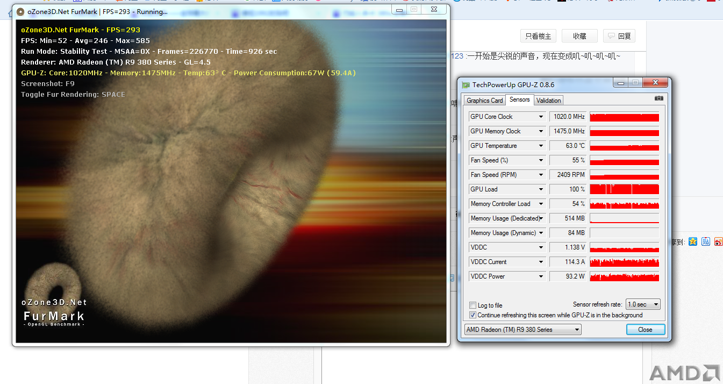Switch to the Validation tab
Viewport: 723px width, 384px height.
[548, 101]
